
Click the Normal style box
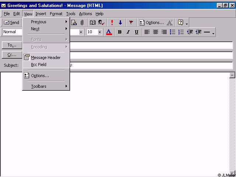(x=13, y=32)
